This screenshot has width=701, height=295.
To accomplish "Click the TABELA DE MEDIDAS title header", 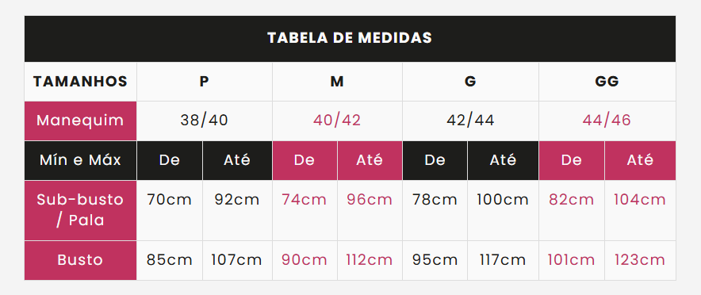I will (x=350, y=38).
